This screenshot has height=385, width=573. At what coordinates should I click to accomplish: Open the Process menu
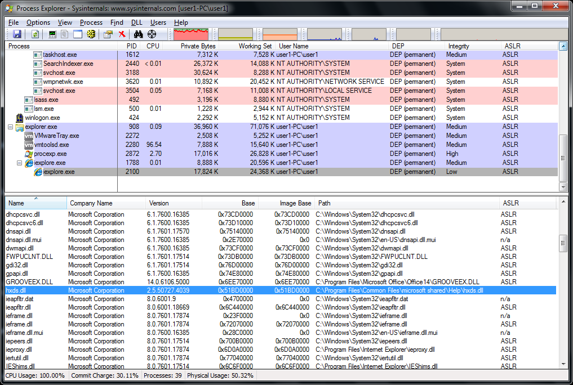(91, 23)
